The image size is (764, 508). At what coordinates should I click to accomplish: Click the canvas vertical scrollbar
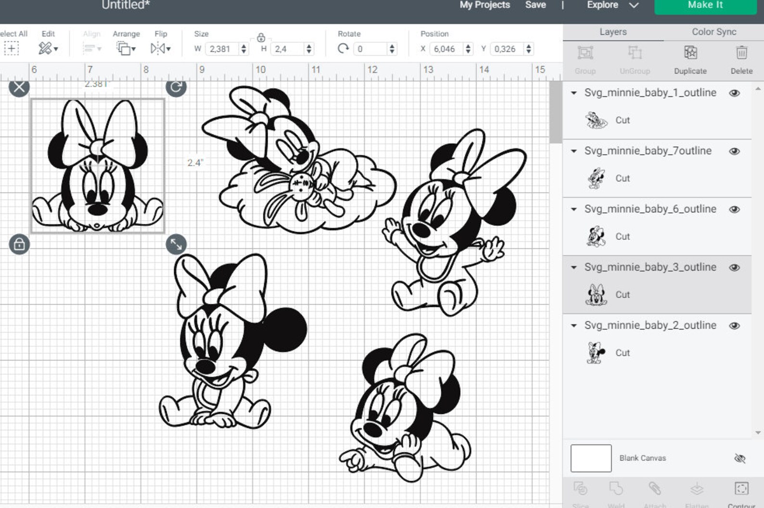(555, 112)
